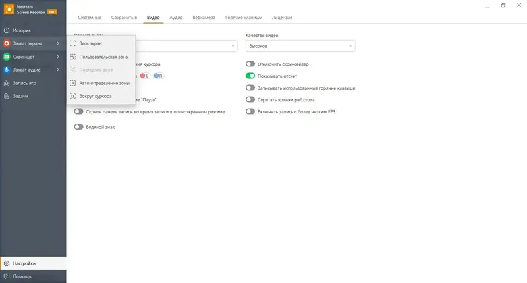Viewport: 527px width, 283px height.
Task: Toggle Отключить скринсейвер switch
Action: (x=250, y=64)
